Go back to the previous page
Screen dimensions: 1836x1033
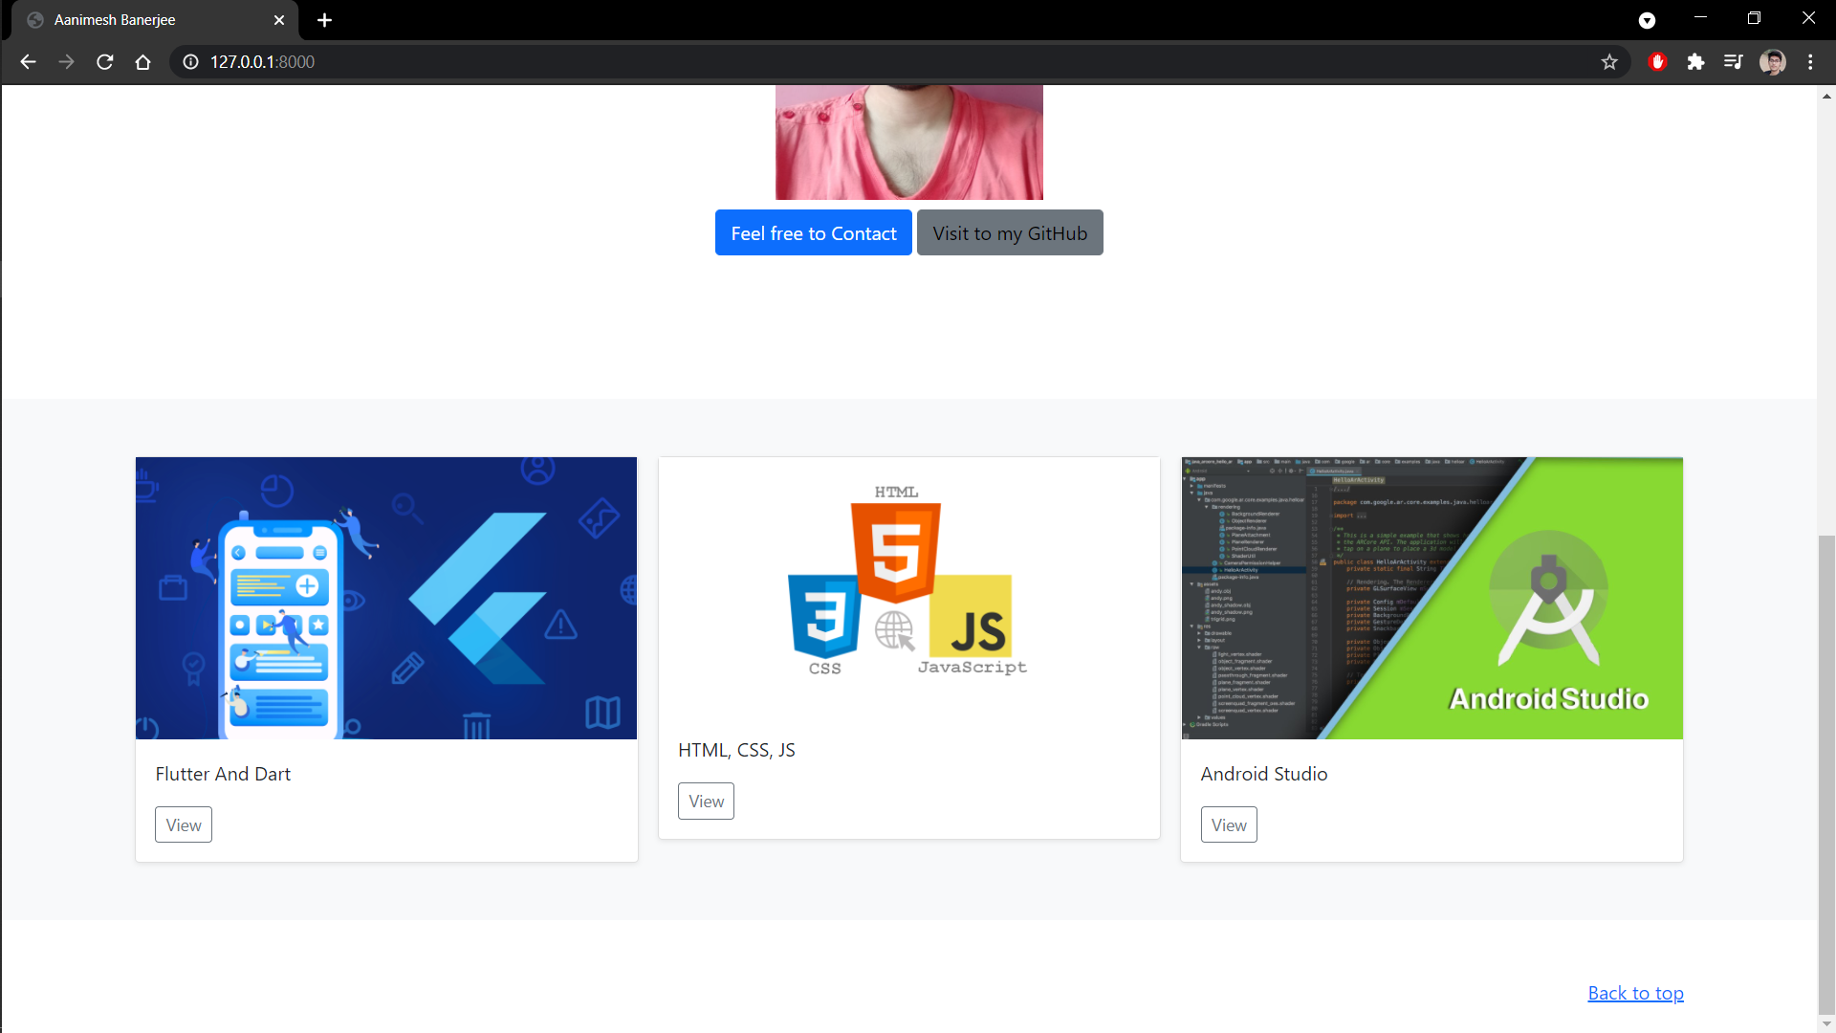point(28,62)
